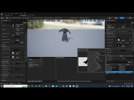Toggle loop playback button
The width and height of the screenshot is (134, 100).
click(41, 81)
